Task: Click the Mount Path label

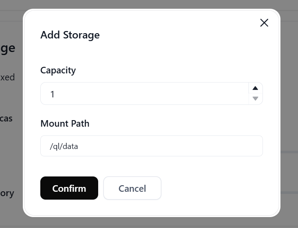Action: click(x=65, y=124)
